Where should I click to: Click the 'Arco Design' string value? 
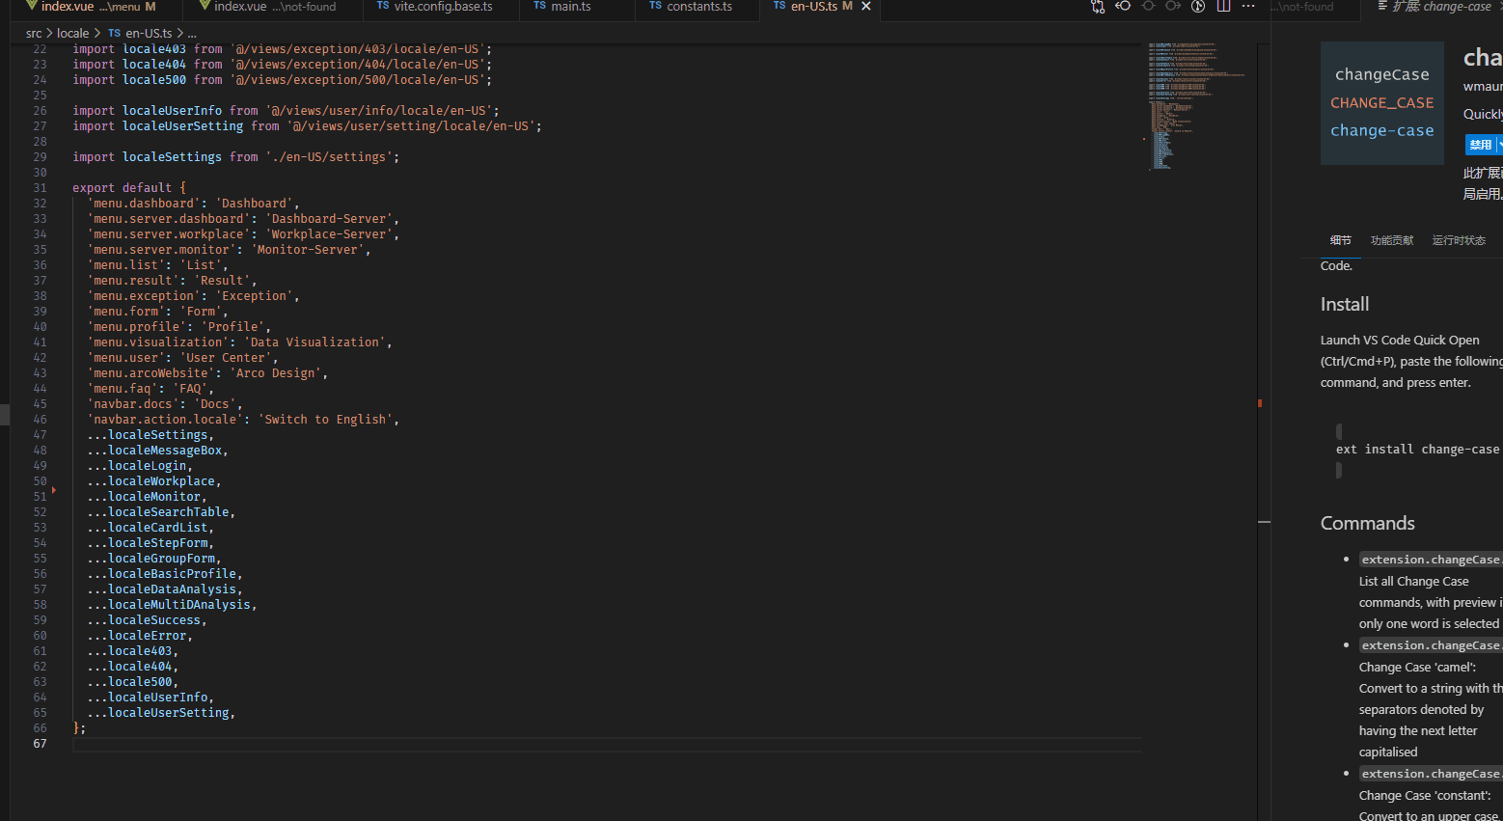point(276,373)
